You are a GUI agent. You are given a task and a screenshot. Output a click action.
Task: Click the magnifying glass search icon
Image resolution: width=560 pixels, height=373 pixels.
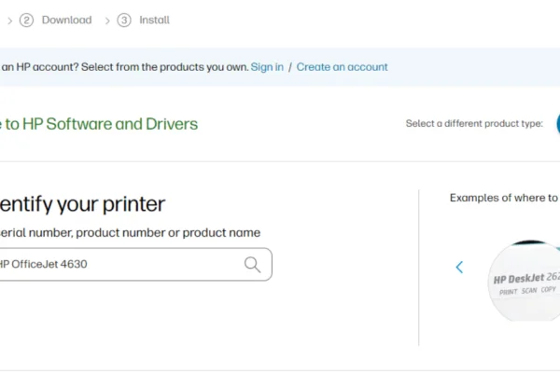pyautogui.click(x=252, y=265)
